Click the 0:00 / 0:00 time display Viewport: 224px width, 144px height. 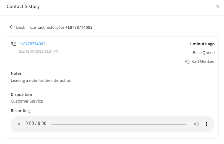pos(36,123)
